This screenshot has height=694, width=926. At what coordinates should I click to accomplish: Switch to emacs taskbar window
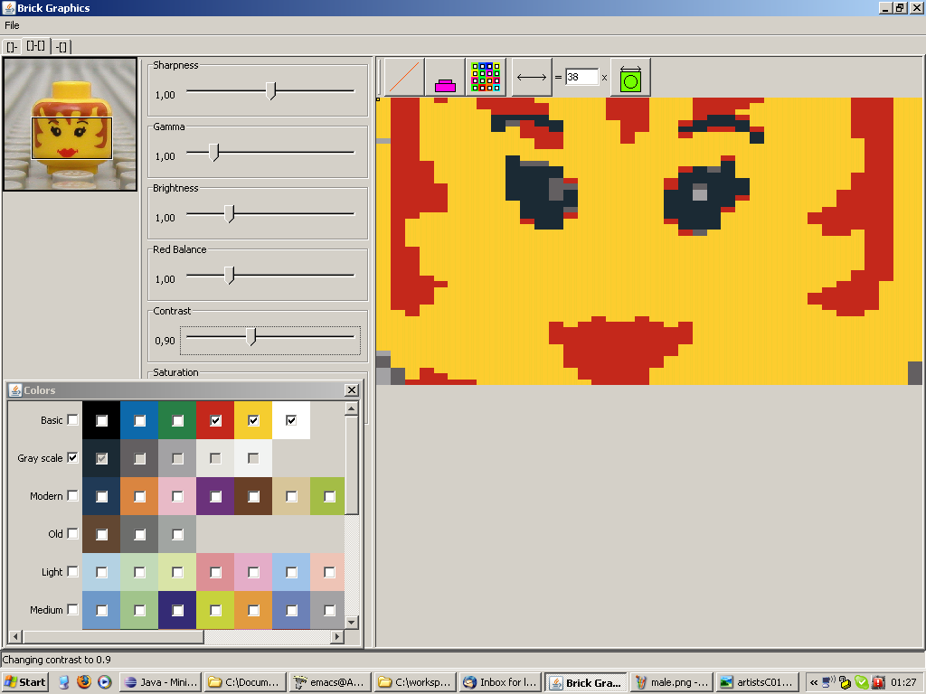click(330, 682)
